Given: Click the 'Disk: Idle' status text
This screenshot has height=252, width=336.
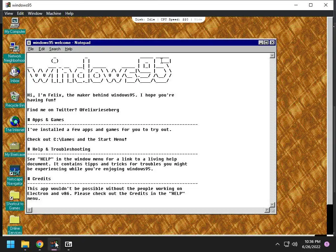Looking at the screenshot, I should [145, 19].
